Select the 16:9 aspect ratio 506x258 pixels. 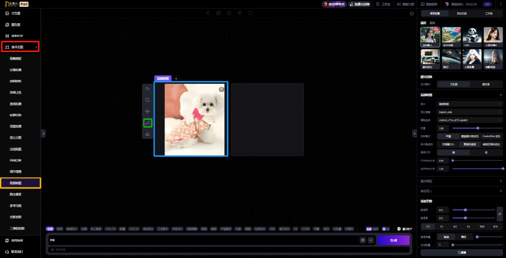(482, 226)
